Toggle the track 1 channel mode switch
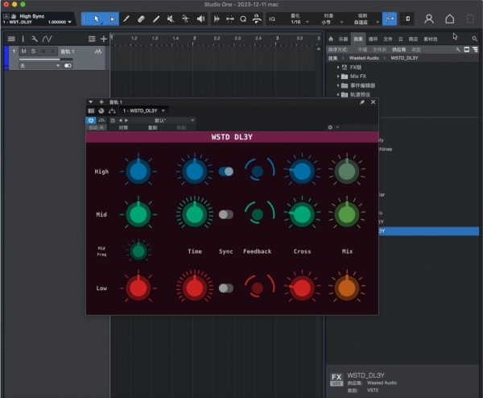 [68, 66]
